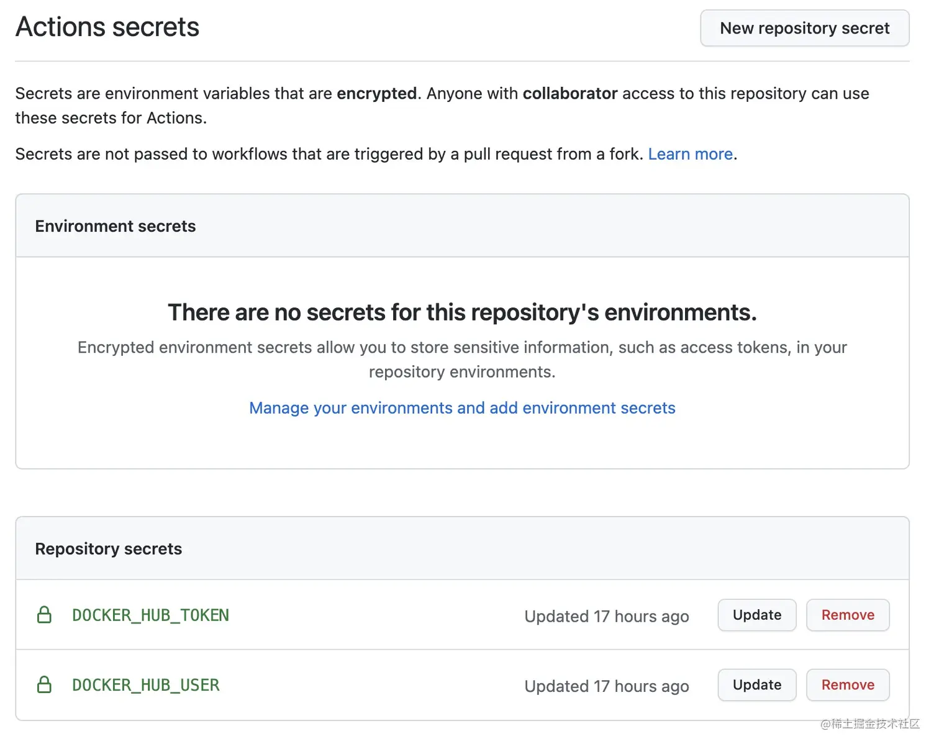Open Manage your environments and add secrets link
This screenshot has height=749, width=939.
click(x=462, y=408)
